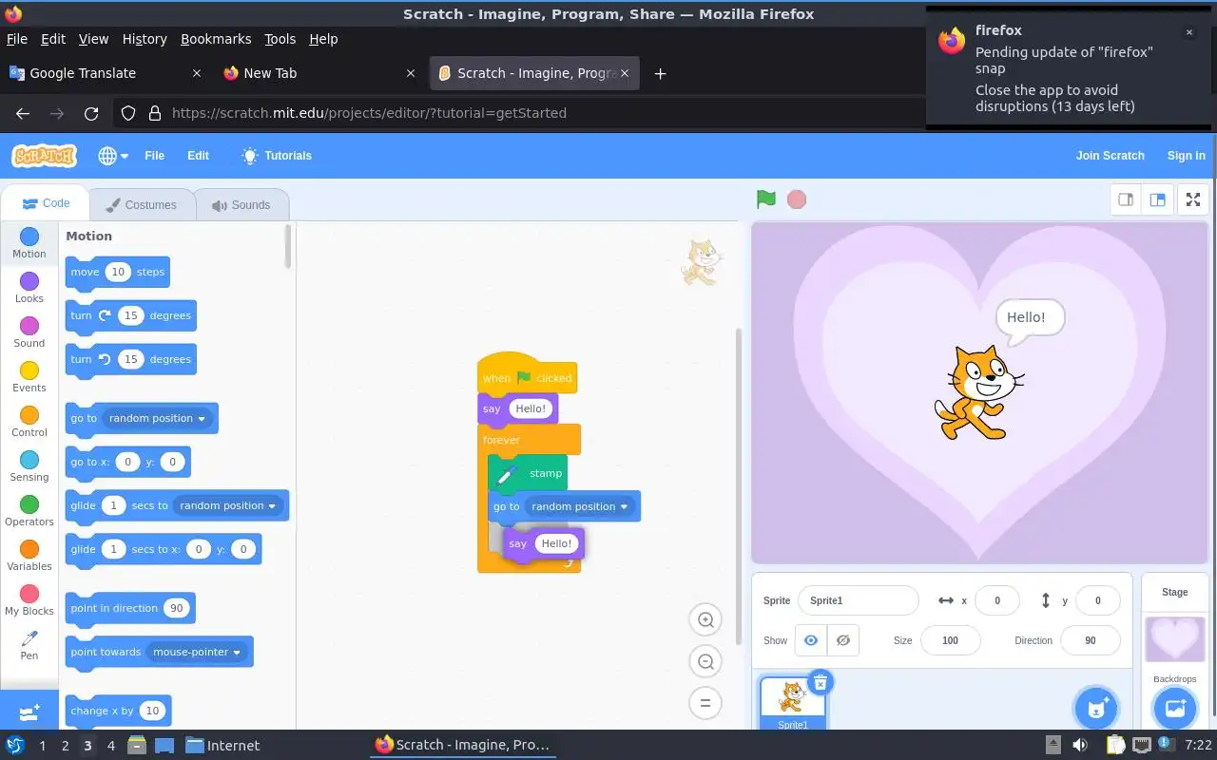Open the Sensing blocks category
Viewport: 1217px width, 760px height.
[29, 466]
